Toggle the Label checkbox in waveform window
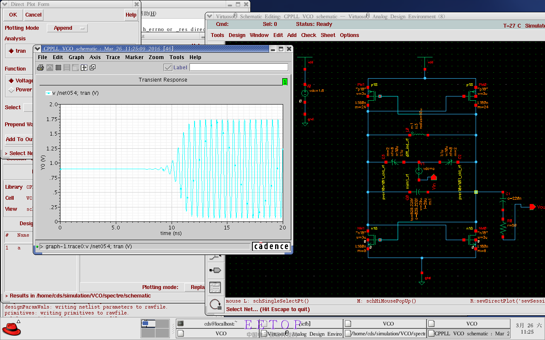Viewport: 545px width, 340px height. tap(168, 67)
